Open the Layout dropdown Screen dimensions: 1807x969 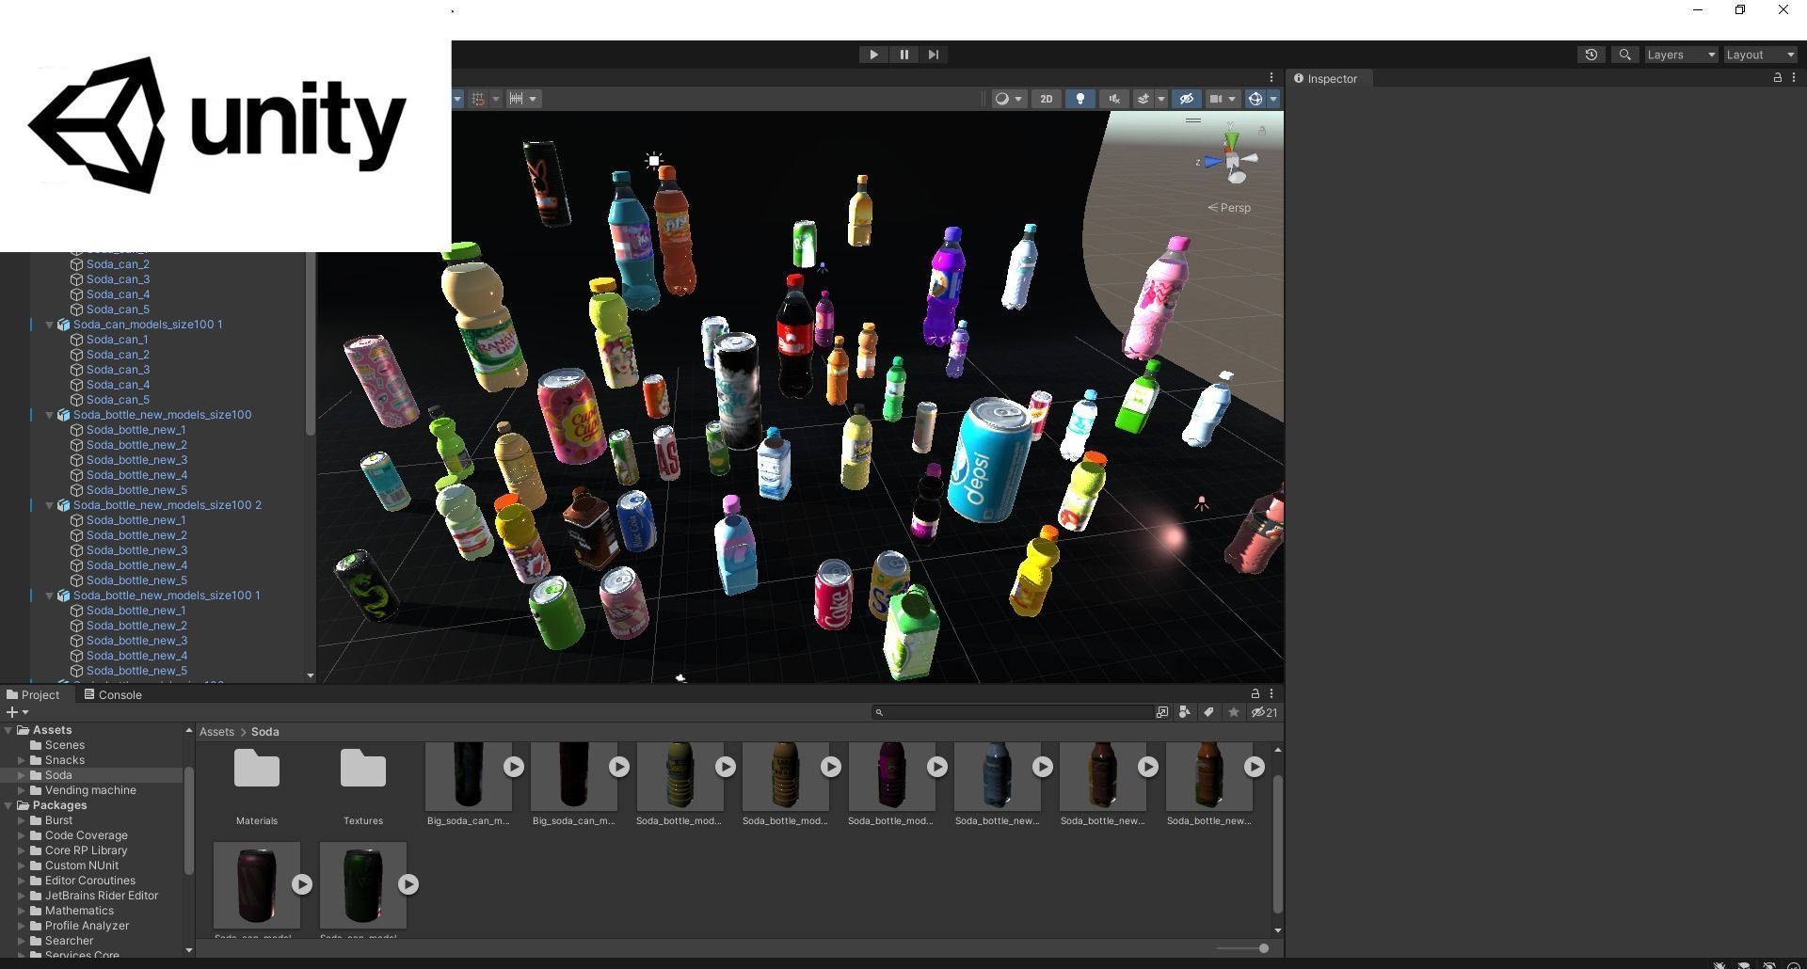[1761, 55]
